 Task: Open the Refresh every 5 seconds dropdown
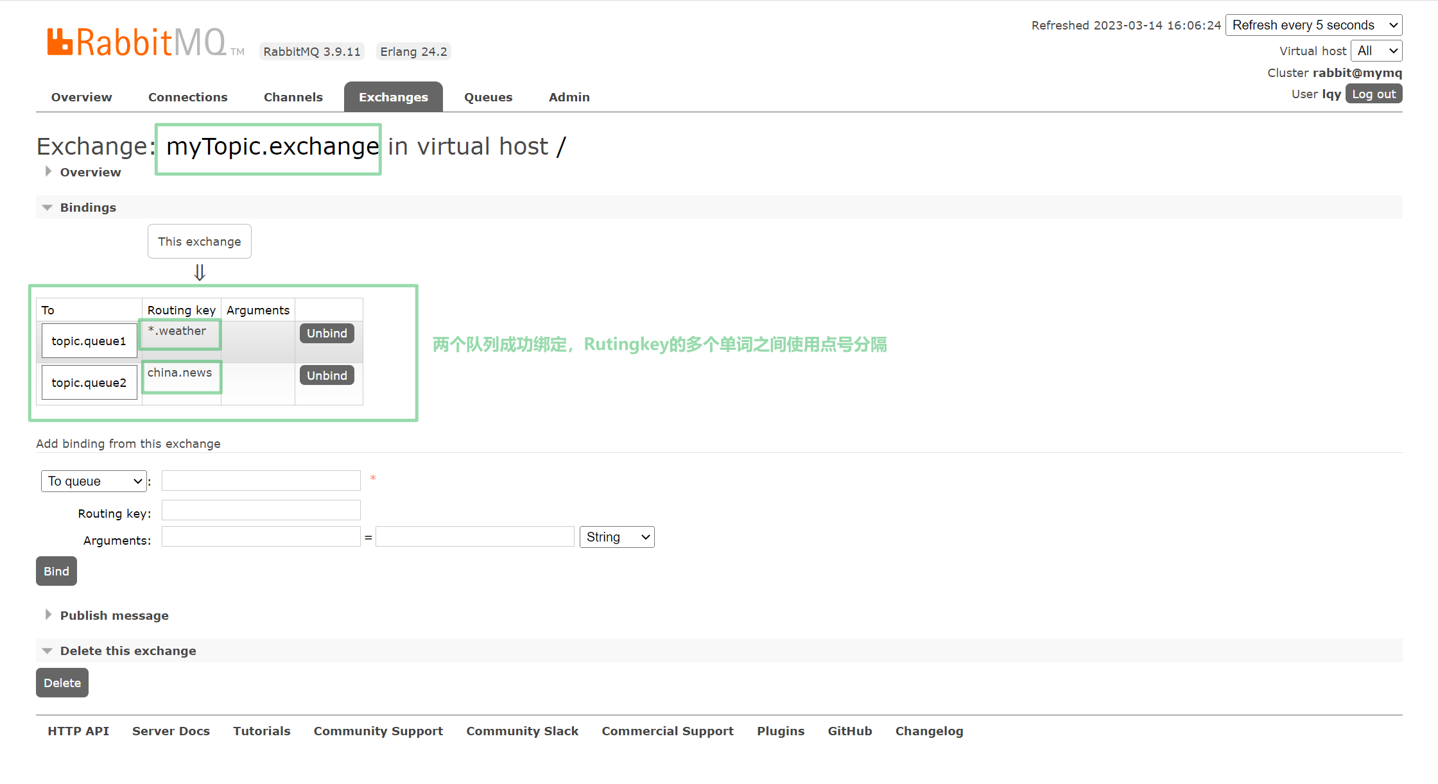(x=1313, y=25)
